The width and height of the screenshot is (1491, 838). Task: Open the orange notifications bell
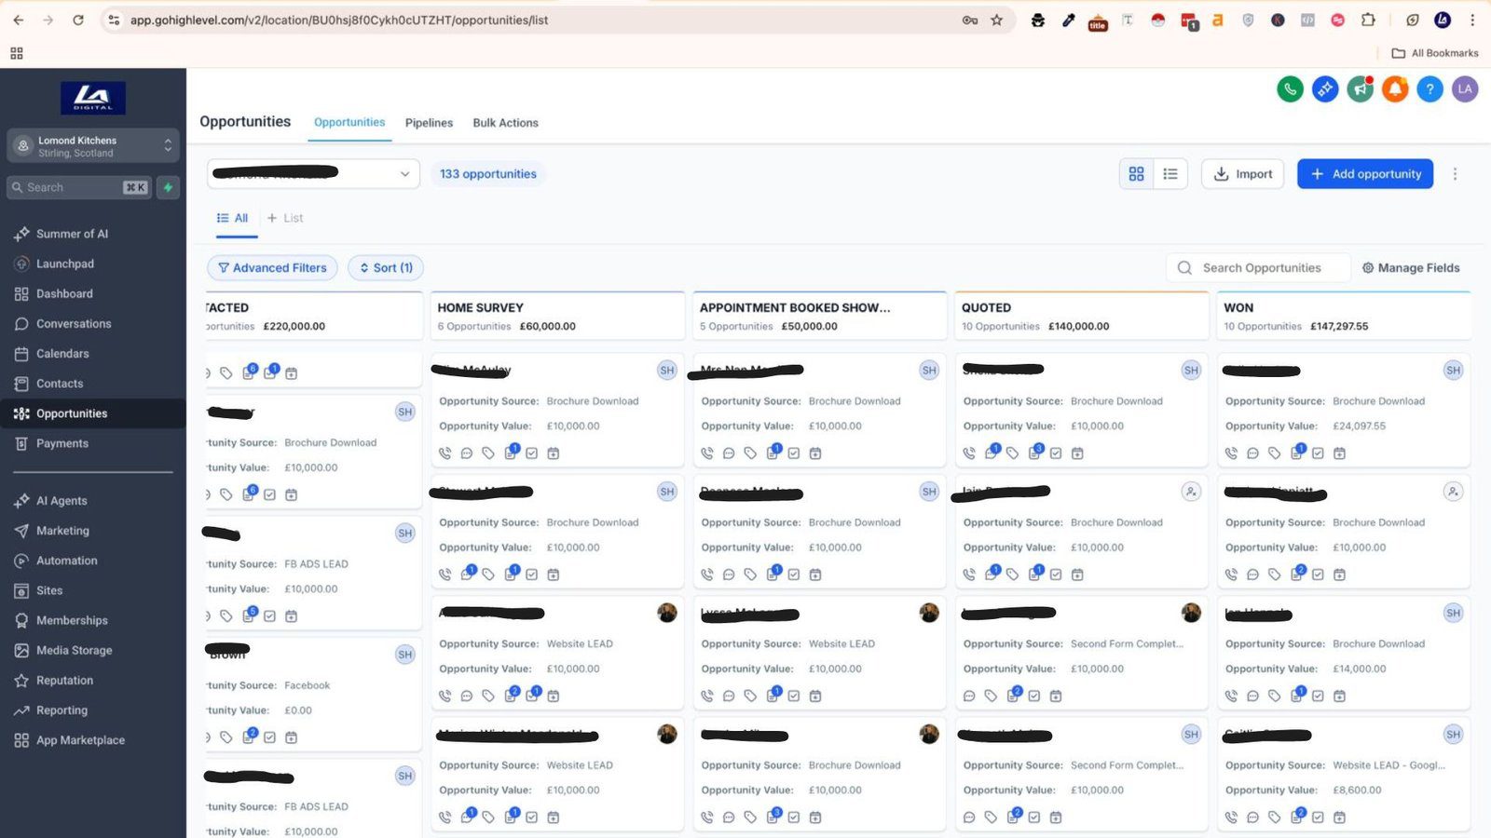click(x=1395, y=89)
